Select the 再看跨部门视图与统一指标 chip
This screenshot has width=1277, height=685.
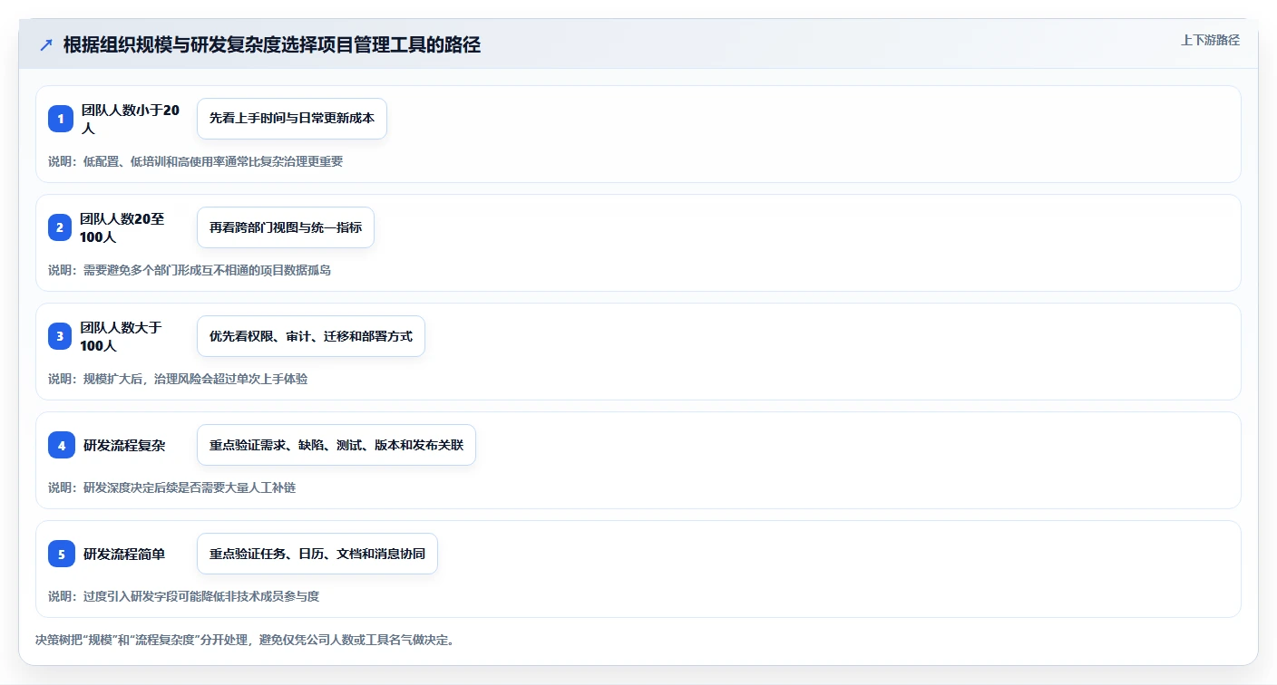(286, 227)
